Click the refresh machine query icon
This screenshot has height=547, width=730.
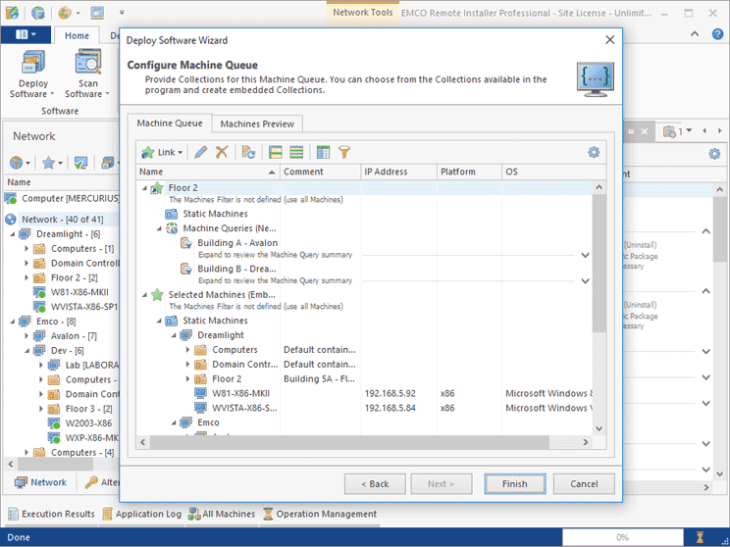click(249, 152)
